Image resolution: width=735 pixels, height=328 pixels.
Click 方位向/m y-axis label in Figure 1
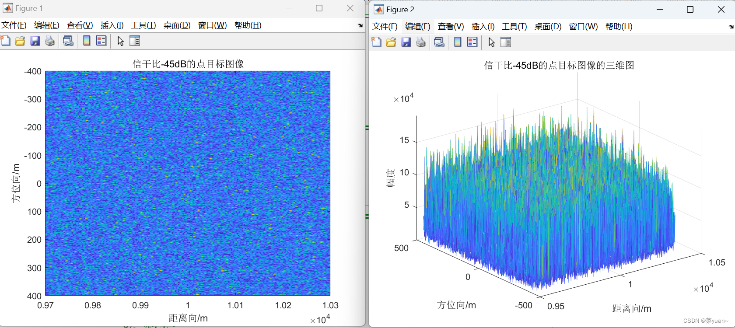16,183
